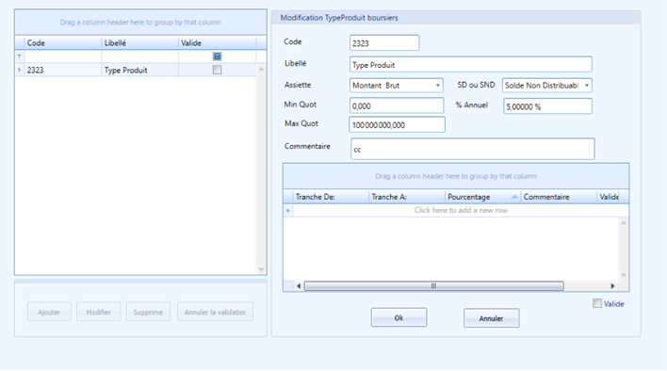The height and width of the screenshot is (371, 667).
Task: Click the row indicator arrow beside 2323
Action: 19,70
